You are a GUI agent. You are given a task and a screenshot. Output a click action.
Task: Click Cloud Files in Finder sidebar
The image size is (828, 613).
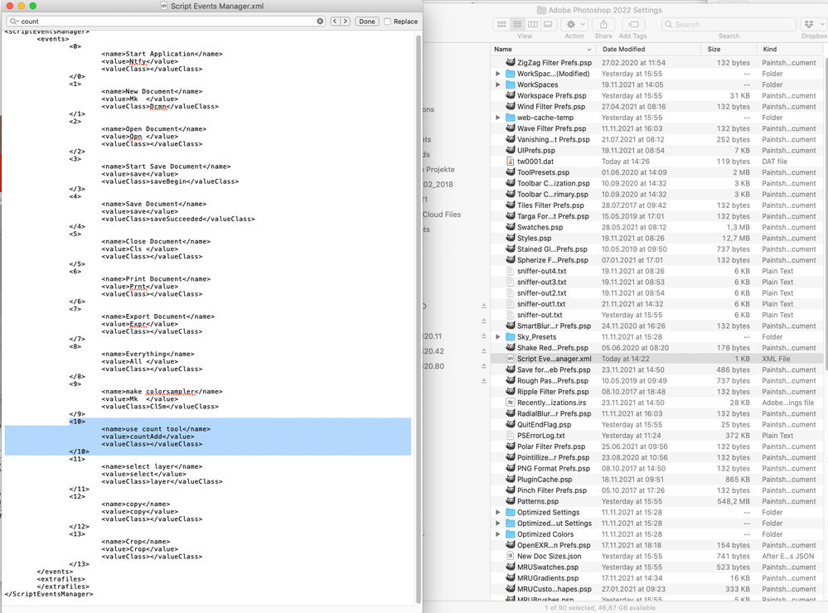click(442, 215)
